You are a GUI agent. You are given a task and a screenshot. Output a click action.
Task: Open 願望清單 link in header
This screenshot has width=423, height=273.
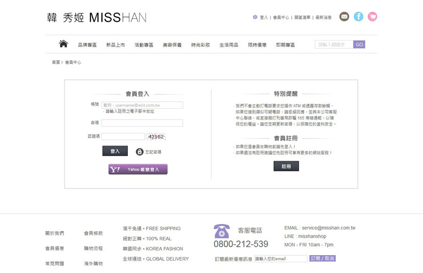pos(302,17)
